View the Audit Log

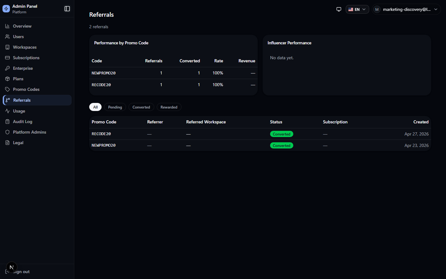37,122
